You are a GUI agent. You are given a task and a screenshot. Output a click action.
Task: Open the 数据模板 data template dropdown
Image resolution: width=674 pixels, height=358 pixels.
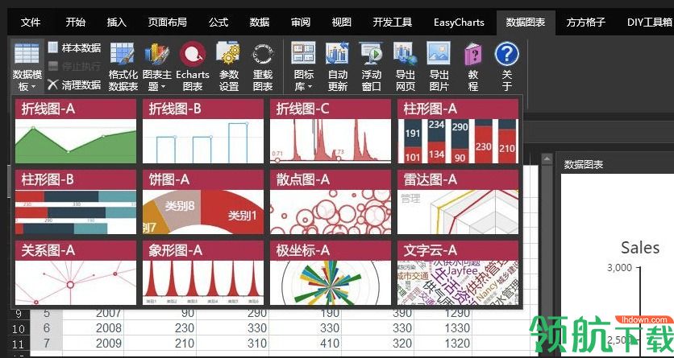27,67
